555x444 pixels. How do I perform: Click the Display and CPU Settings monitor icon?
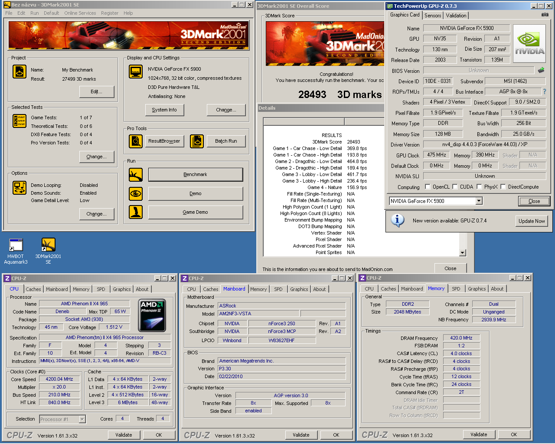[x=136, y=72]
